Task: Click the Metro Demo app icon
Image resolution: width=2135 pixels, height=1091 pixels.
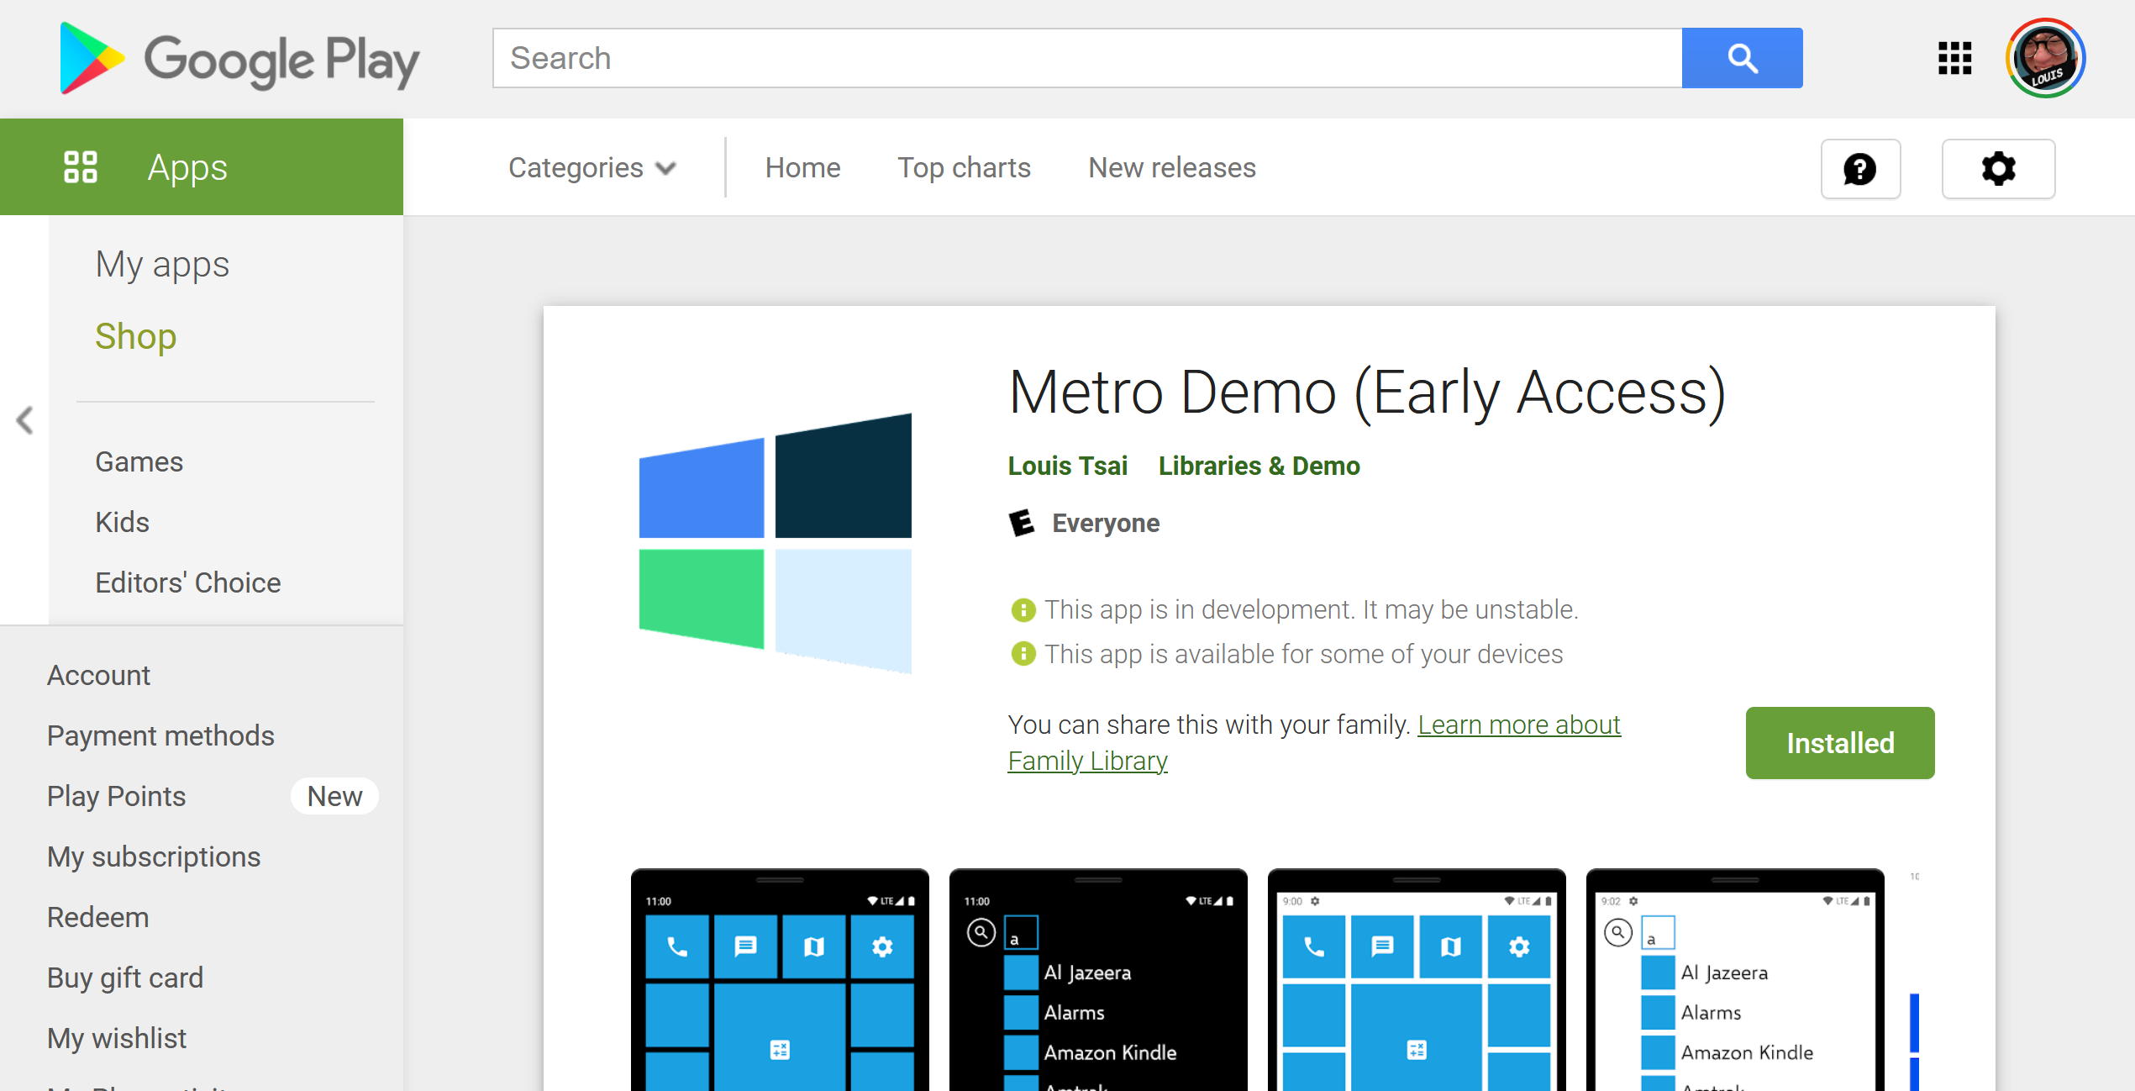Action: 775,543
